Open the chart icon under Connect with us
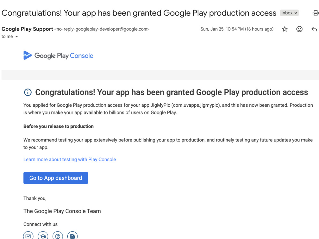 tap(28, 236)
